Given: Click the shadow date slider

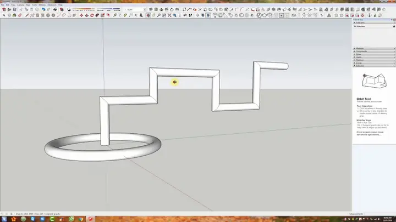Looking at the screenshot, I should pyautogui.click(x=84, y=9).
